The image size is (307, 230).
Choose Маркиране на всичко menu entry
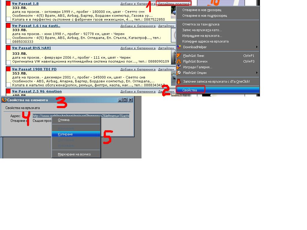(74, 154)
